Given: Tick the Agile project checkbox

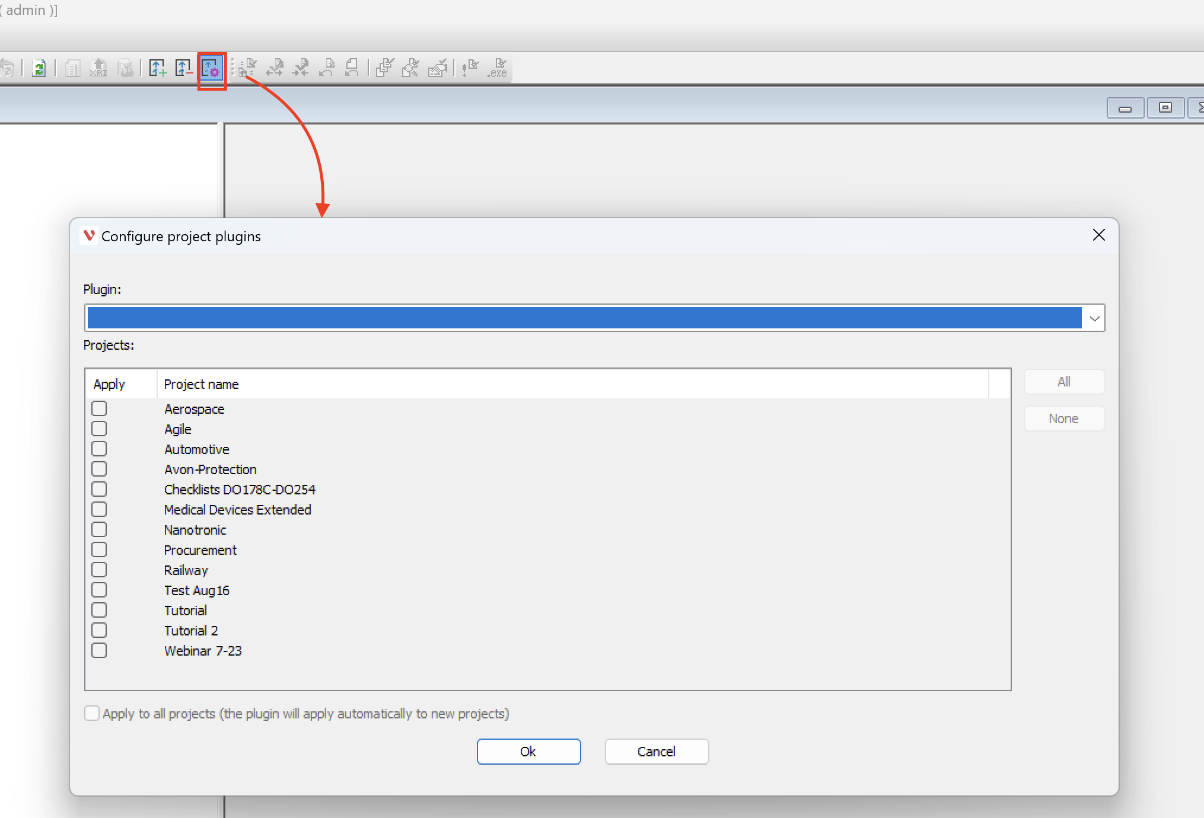Looking at the screenshot, I should point(99,429).
